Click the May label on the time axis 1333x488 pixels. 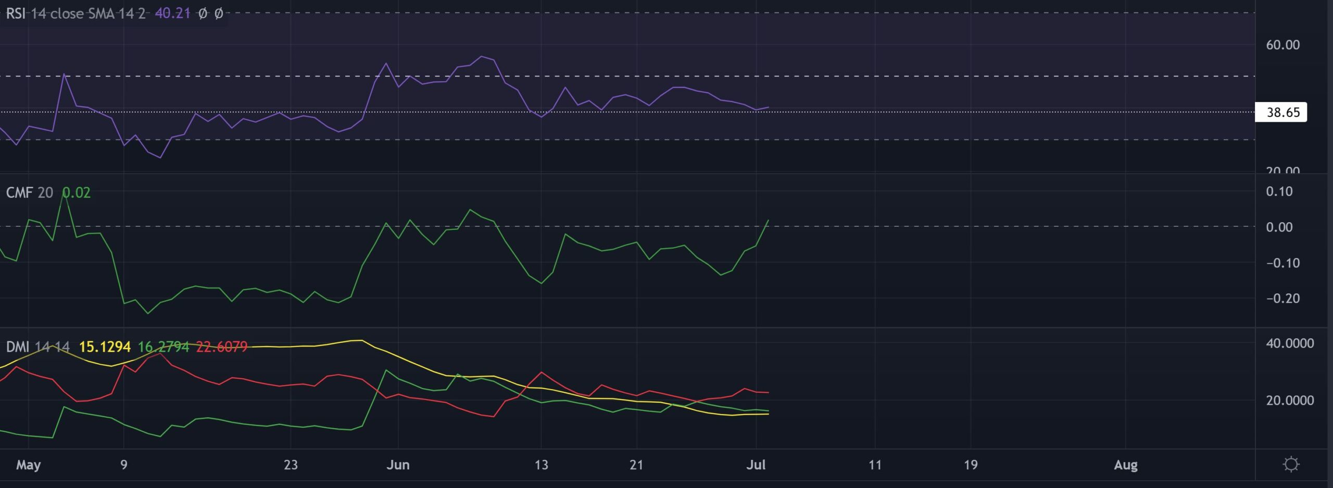[x=30, y=465]
